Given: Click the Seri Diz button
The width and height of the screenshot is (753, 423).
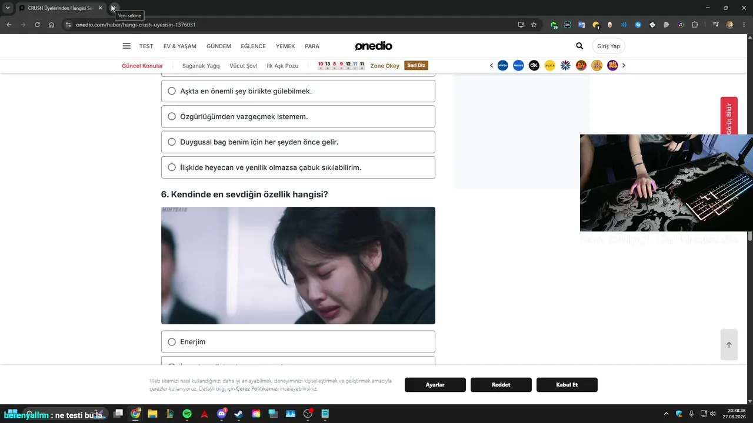Looking at the screenshot, I should pyautogui.click(x=416, y=66).
